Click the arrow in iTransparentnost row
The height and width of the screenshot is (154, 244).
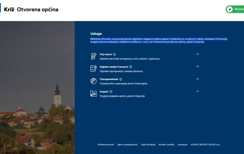click(197, 79)
